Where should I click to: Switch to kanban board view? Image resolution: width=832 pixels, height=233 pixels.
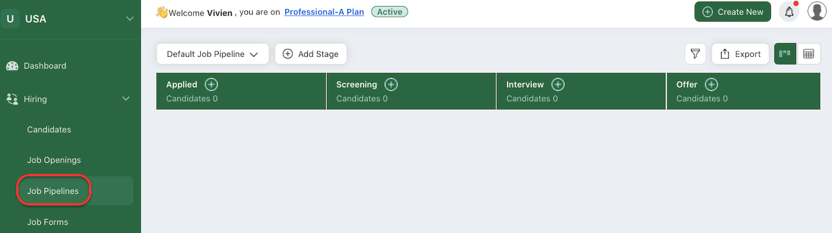pos(785,54)
